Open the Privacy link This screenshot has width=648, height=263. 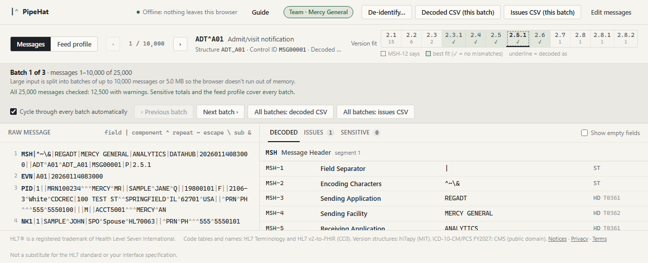[580, 239]
